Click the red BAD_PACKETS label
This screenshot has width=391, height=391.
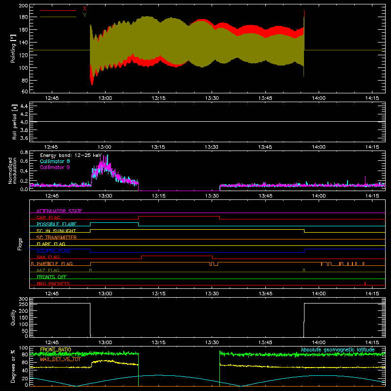click(x=53, y=283)
